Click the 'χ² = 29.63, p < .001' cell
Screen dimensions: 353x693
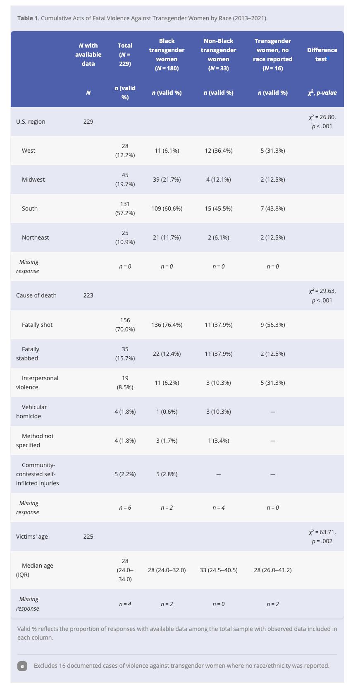[322, 295]
